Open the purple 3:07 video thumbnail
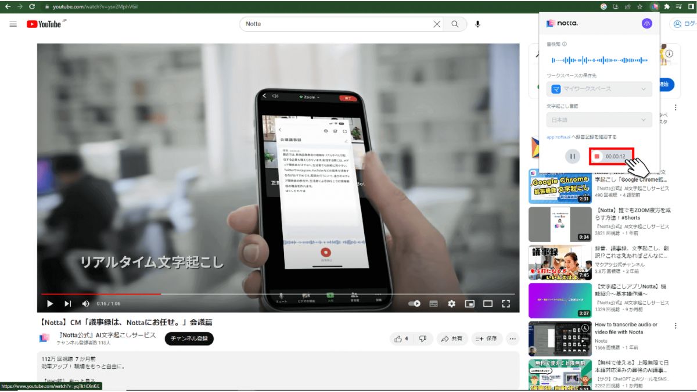 559,300
